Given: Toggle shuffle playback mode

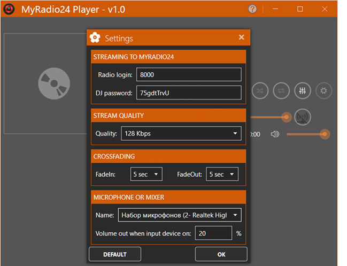Looking at the screenshot, I should click(260, 90).
